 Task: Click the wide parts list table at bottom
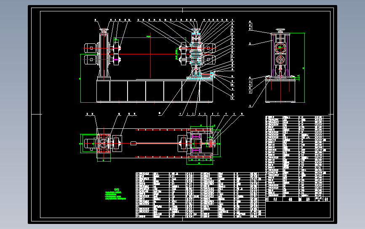click(x=200, y=195)
